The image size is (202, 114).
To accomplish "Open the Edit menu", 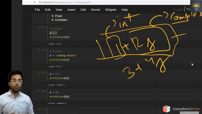I will 48,10.
